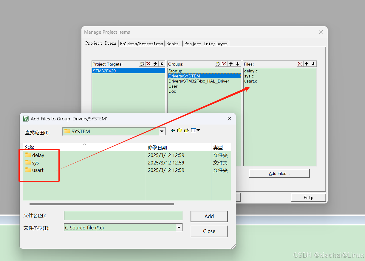Click the Help button in Manage Project Items
The image size is (365, 261).
tap(308, 198)
